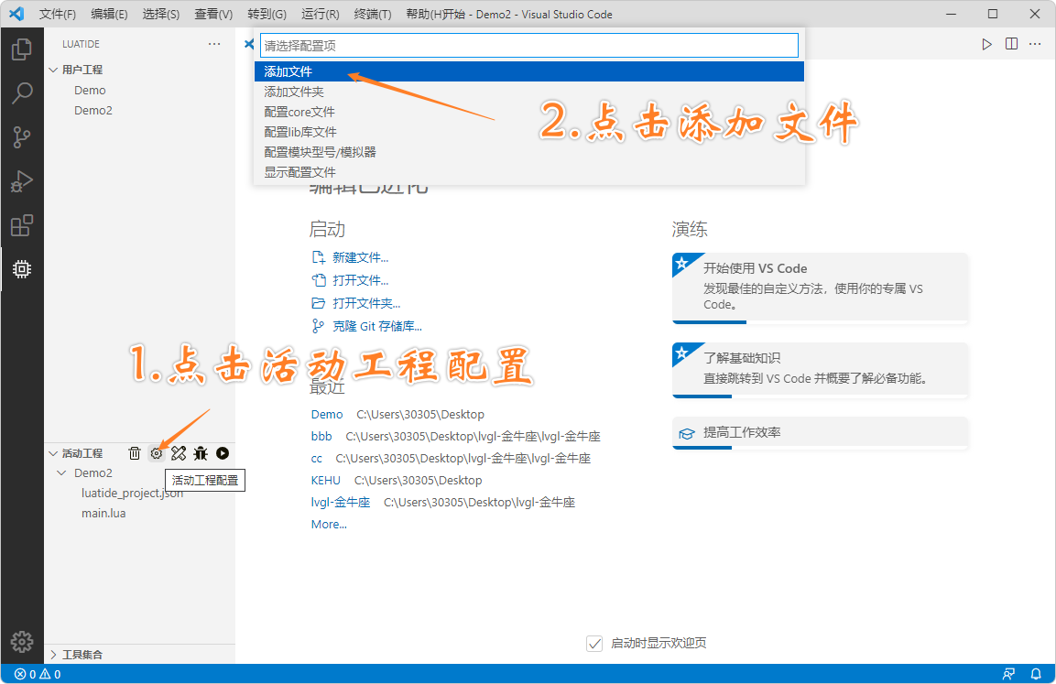
Task: Collapse the Demo2 active project folder
Action: [61, 472]
